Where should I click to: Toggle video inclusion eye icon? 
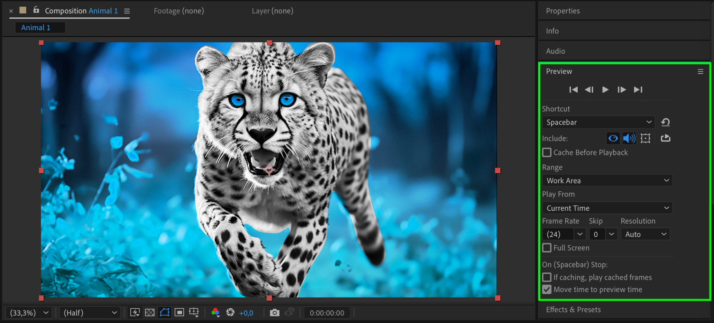tap(613, 138)
